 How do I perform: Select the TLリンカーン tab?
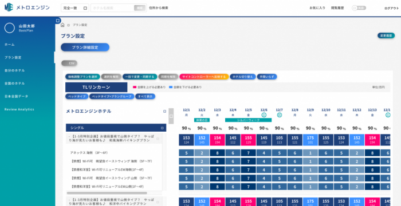click(96, 87)
